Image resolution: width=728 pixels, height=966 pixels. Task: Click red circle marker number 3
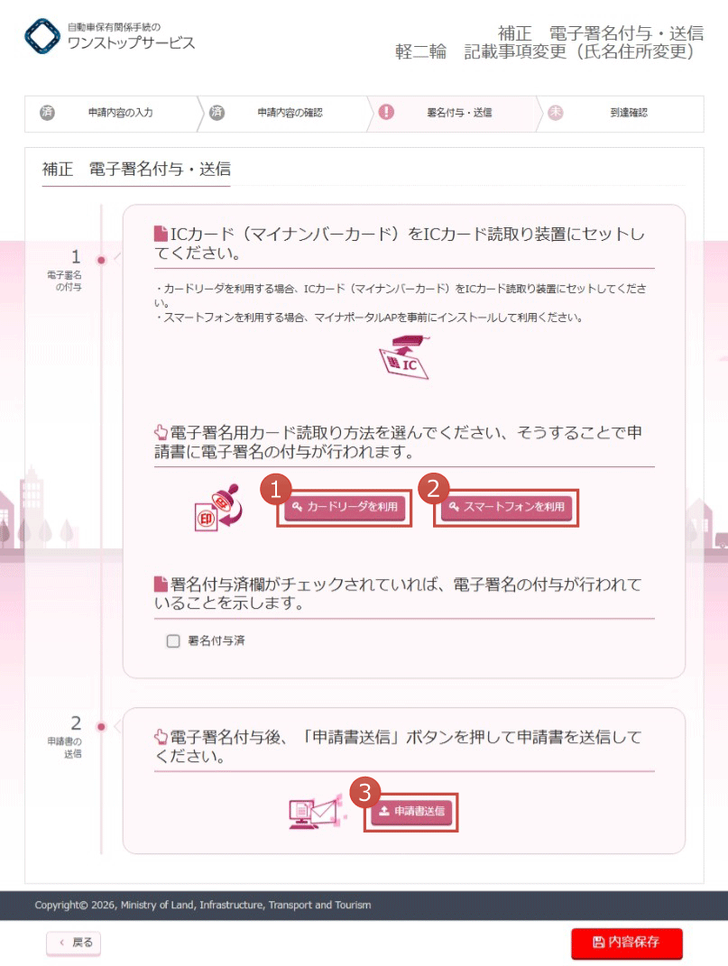pos(365,792)
